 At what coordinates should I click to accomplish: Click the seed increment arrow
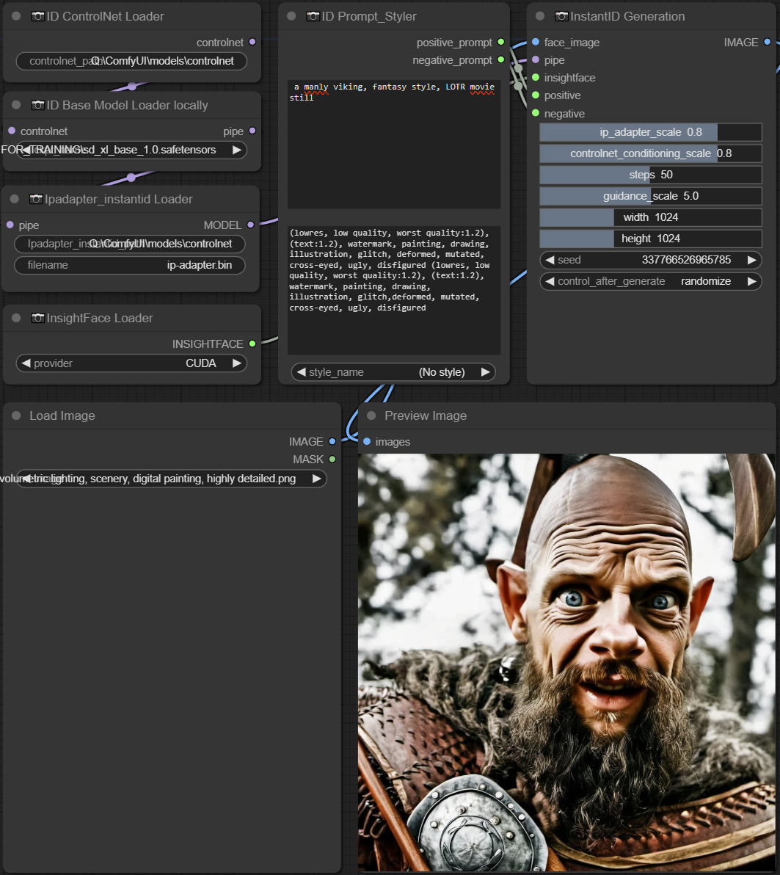click(x=751, y=260)
